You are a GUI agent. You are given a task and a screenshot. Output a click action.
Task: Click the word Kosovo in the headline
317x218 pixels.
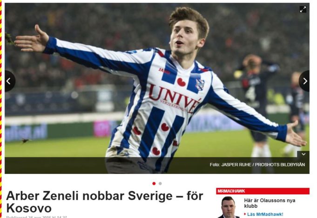tap(29, 208)
